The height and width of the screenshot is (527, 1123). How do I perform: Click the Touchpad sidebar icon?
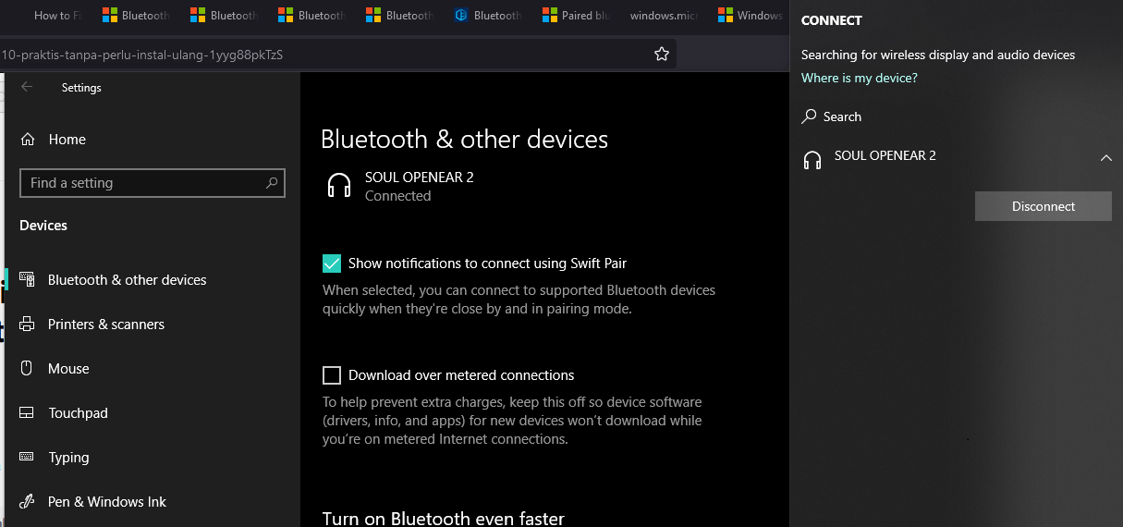[28, 412]
